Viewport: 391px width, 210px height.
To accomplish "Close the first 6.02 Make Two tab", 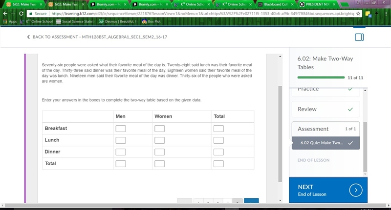I will [41, 4].
